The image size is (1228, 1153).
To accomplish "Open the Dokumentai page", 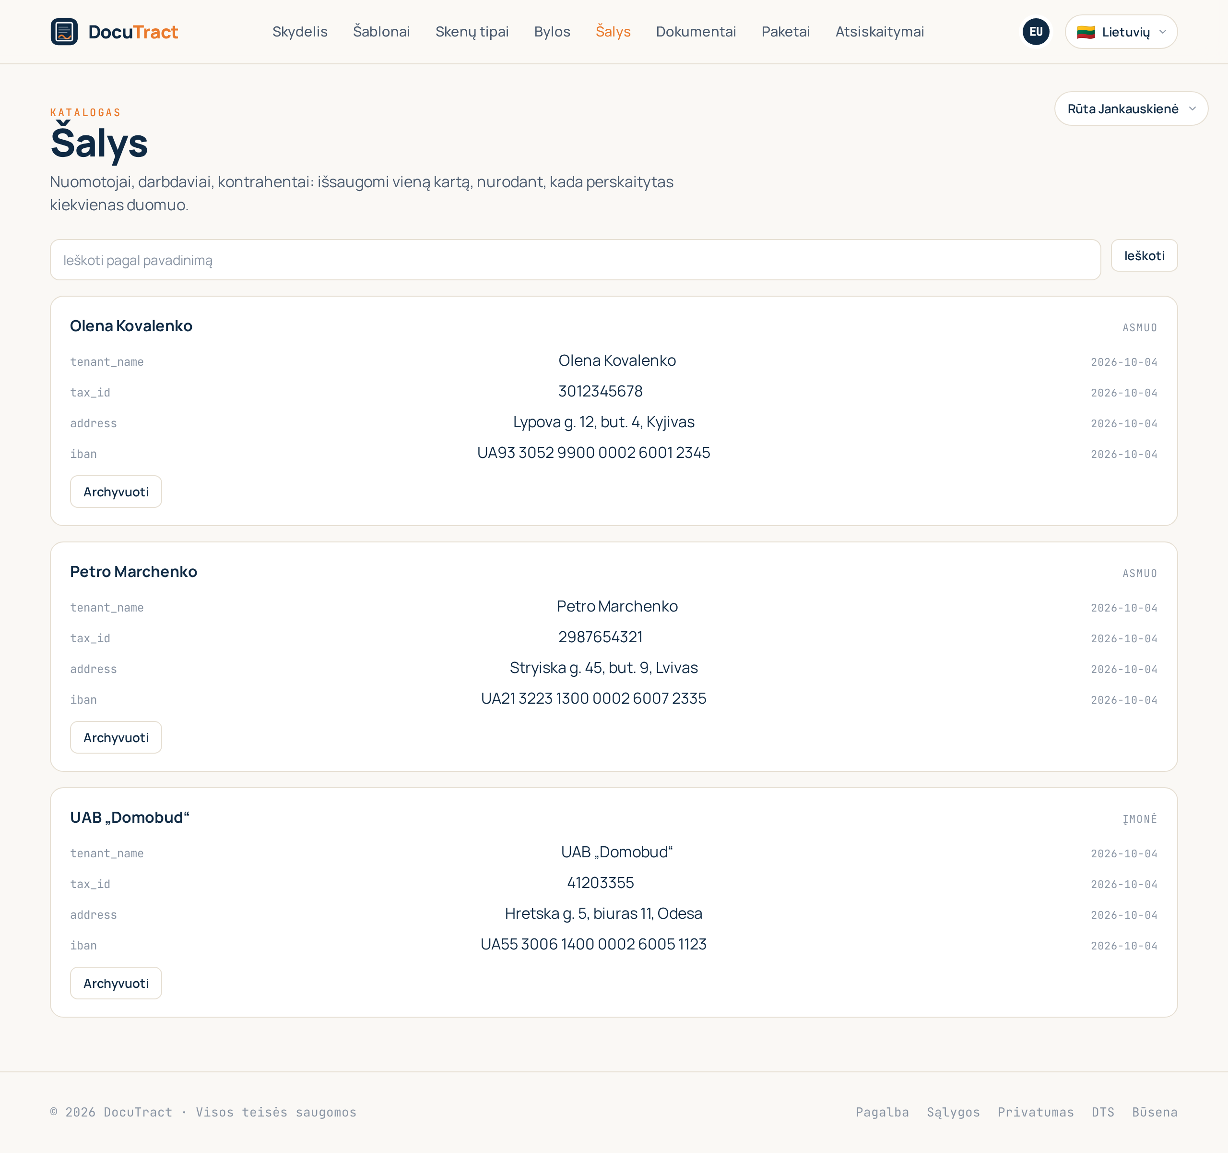I will pos(696,32).
